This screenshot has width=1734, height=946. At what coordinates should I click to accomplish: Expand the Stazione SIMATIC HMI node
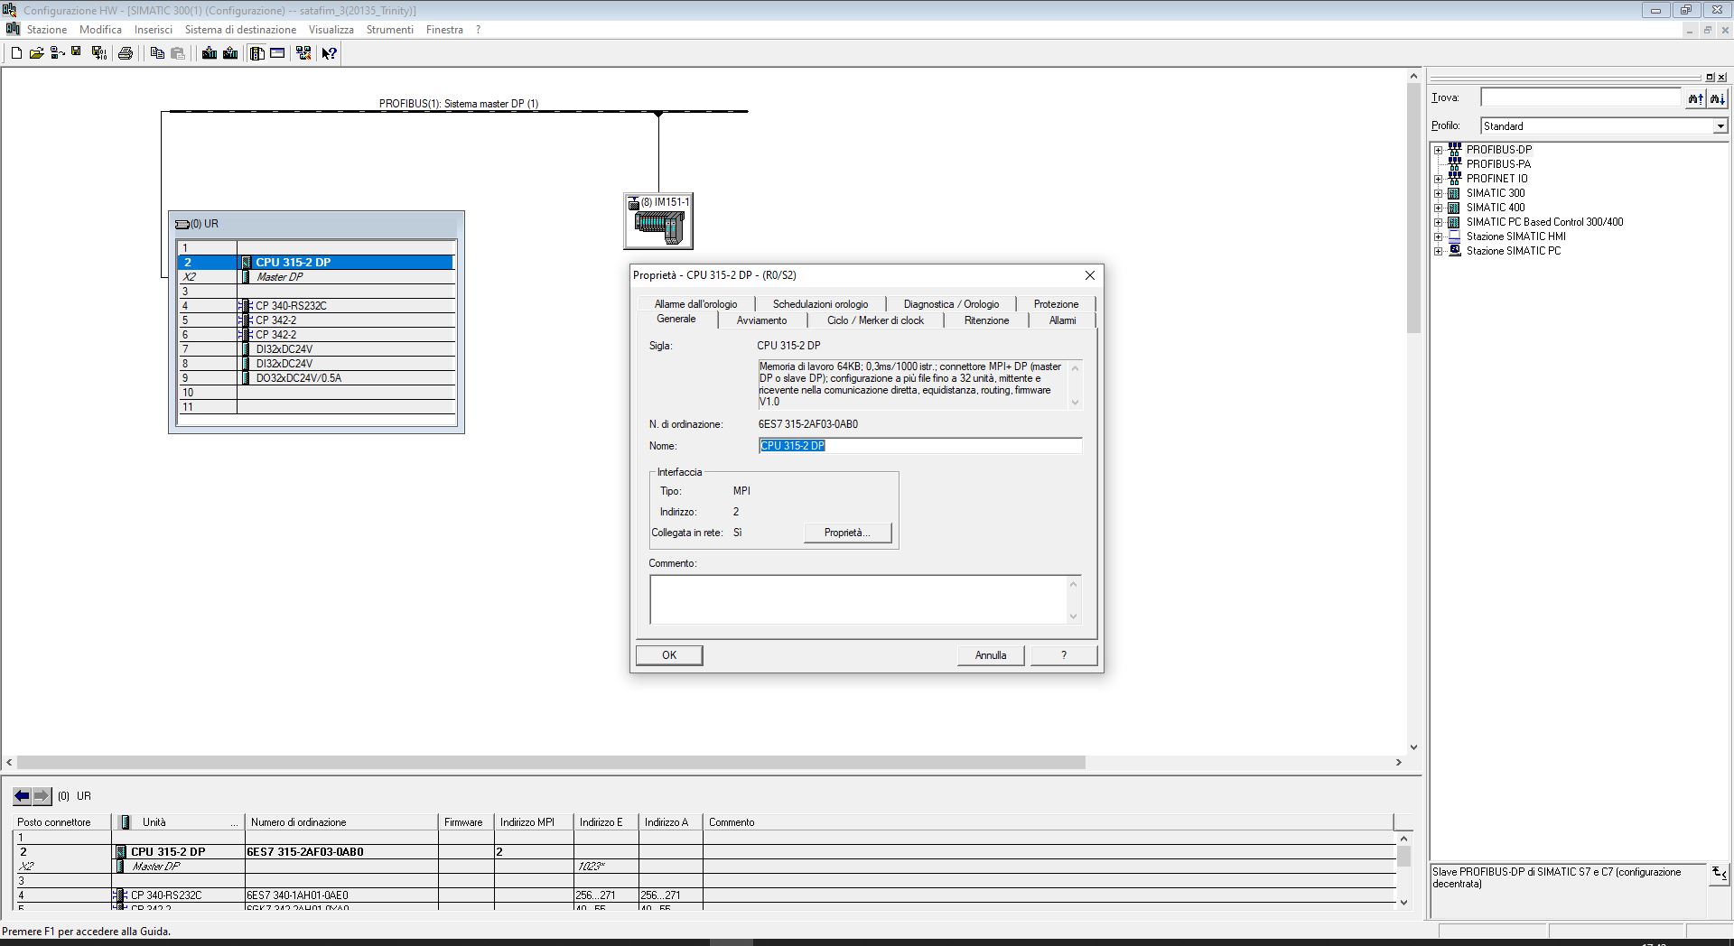[x=1438, y=236]
